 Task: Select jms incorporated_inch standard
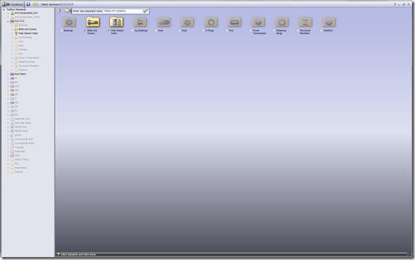coord(26,13)
